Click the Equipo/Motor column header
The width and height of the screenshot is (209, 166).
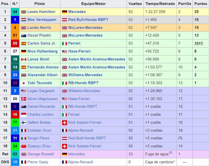pyautogui.click(x=94, y=4)
